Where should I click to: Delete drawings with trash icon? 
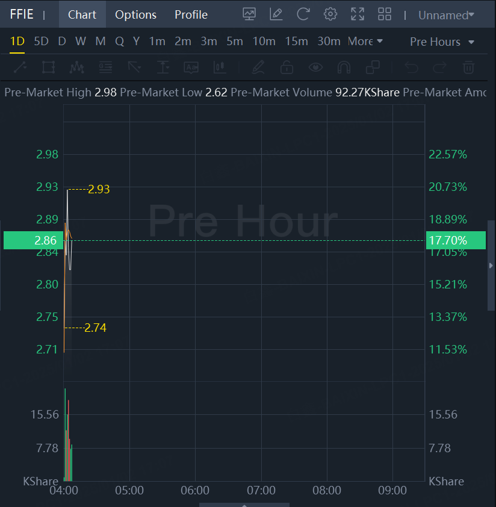pyautogui.click(x=468, y=67)
